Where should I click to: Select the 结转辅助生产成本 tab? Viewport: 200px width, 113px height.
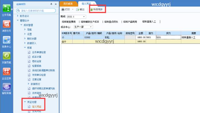point(90,22)
